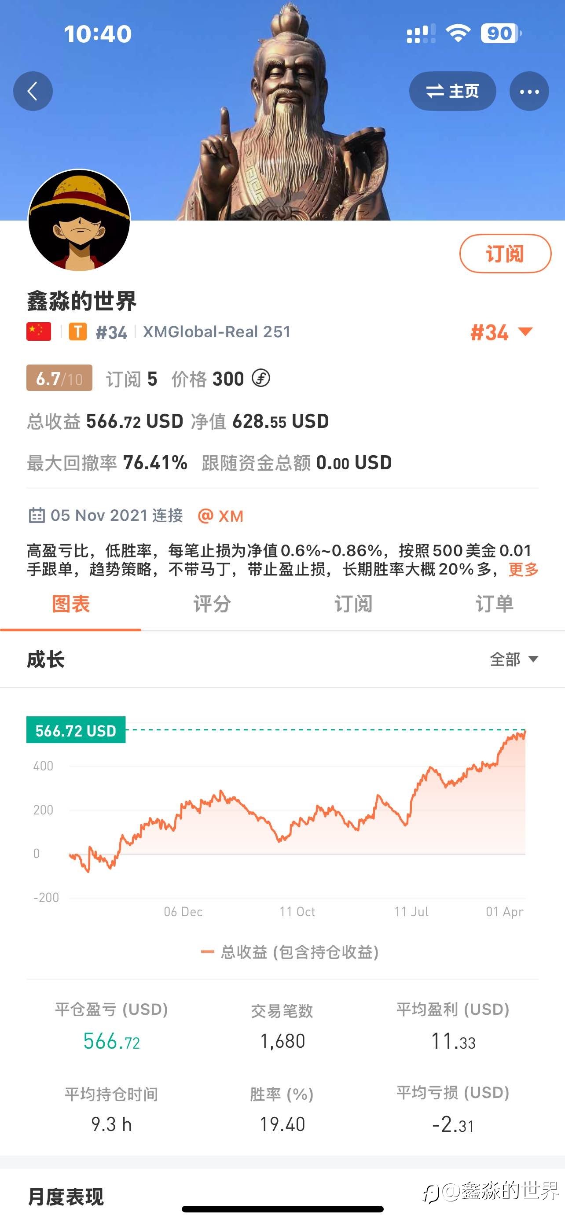Open the three-dots more options menu
Image resolution: width=565 pixels, height=1223 pixels.
point(529,91)
